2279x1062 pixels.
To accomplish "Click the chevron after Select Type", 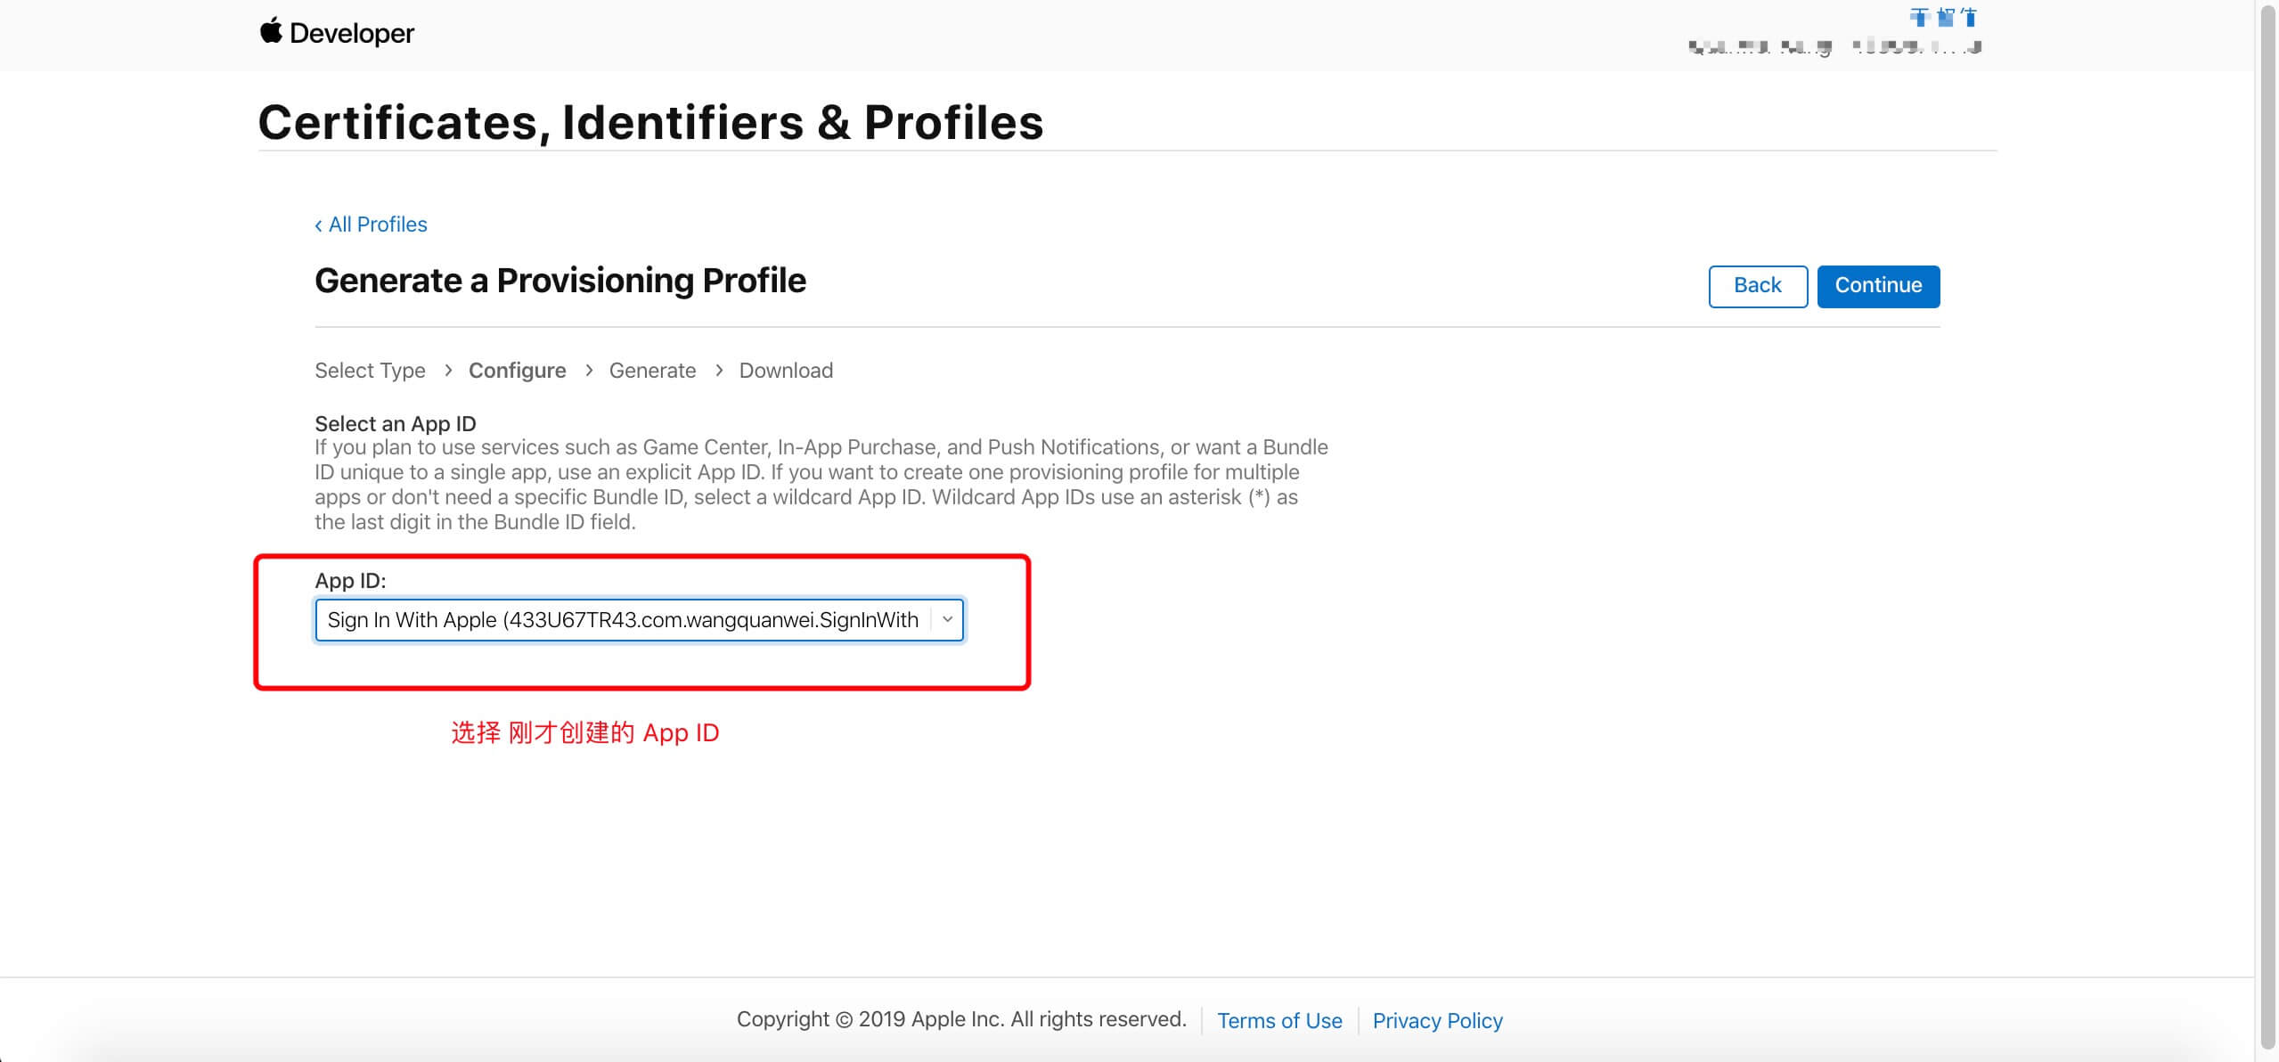I will tap(448, 370).
